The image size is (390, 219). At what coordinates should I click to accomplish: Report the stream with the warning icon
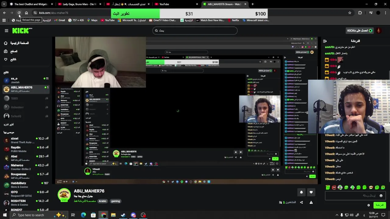point(311,202)
